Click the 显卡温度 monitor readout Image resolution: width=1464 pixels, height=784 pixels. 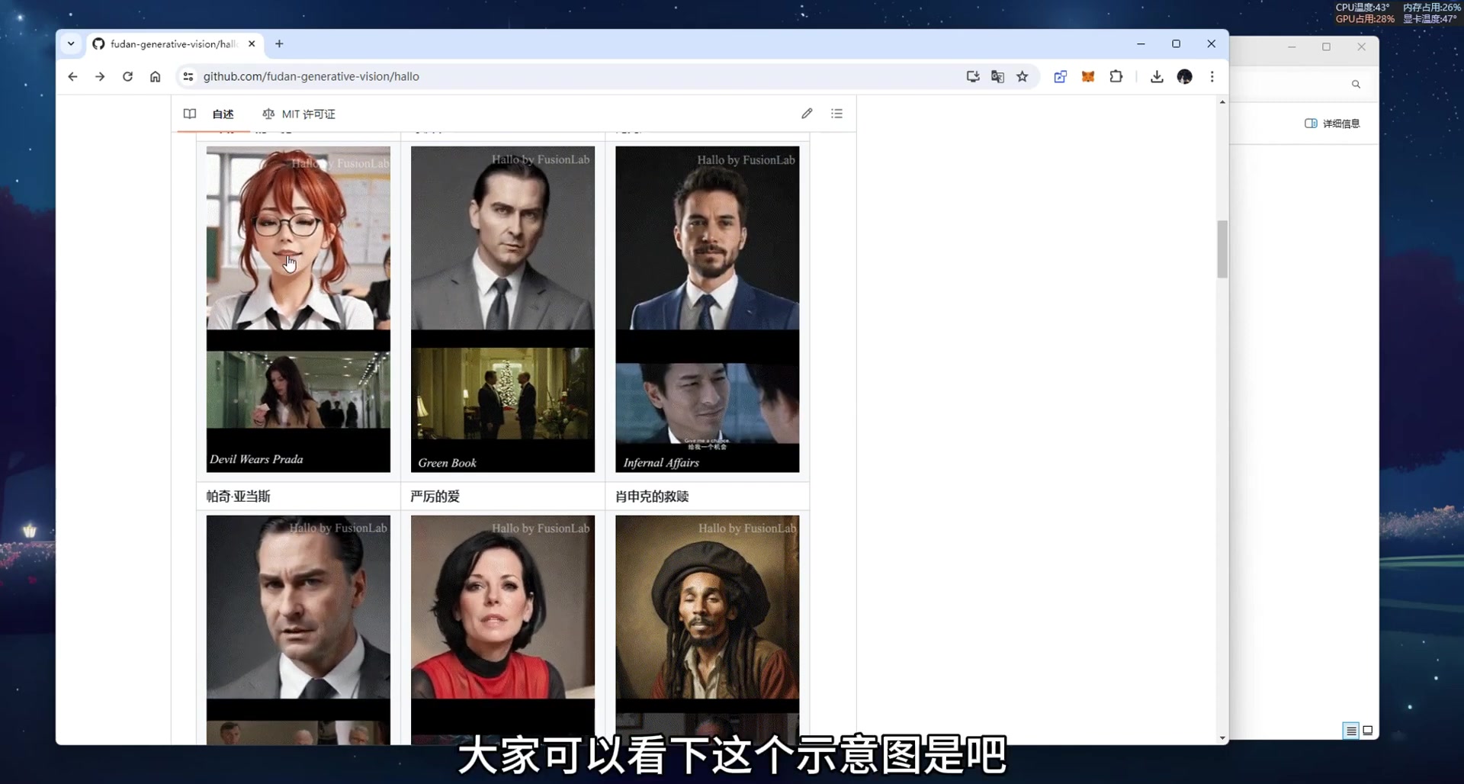1430,19
